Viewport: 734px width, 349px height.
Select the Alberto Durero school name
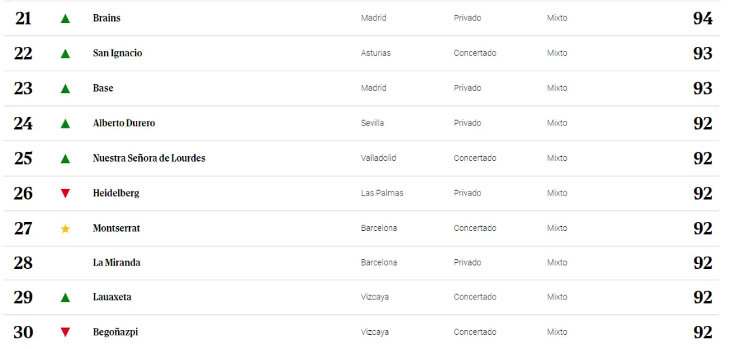coord(124,123)
